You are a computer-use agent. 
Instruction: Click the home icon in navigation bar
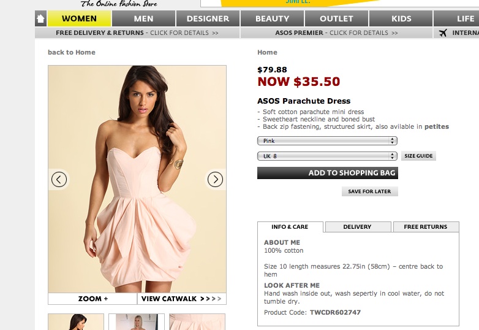41,19
